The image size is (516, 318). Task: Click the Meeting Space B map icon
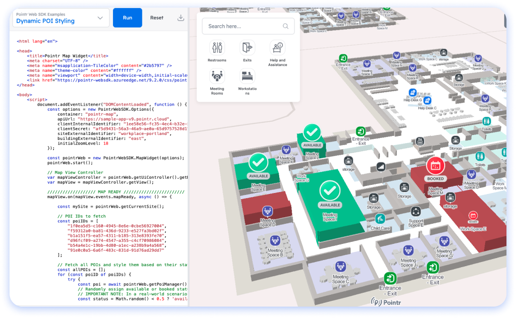[275, 241]
